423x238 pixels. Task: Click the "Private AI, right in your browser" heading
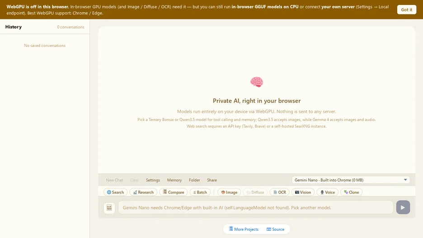[x=257, y=101]
